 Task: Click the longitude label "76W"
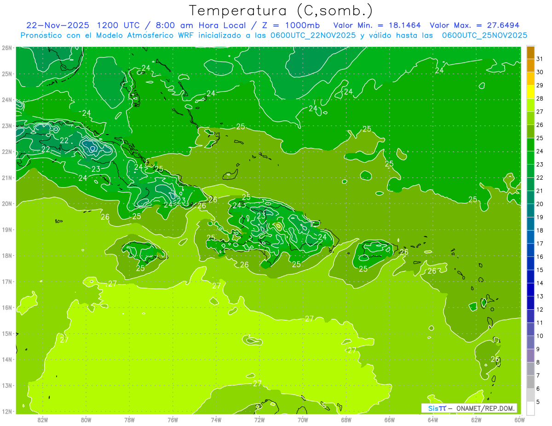click(x=172, y=420)
